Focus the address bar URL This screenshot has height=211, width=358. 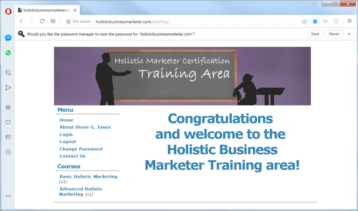coord(132,22)
